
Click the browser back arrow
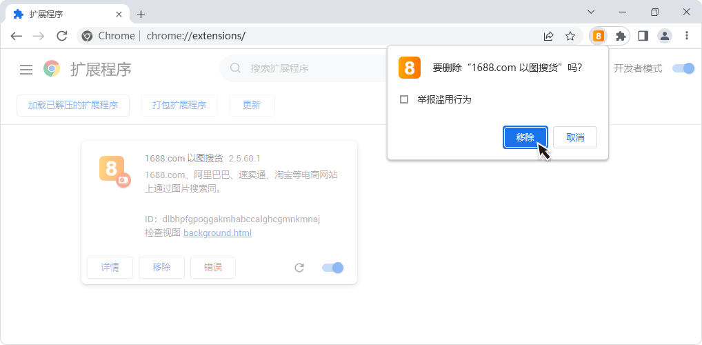(17, 37)
